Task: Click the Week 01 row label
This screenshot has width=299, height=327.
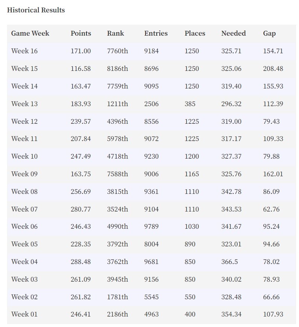Action: coord(24,314)
